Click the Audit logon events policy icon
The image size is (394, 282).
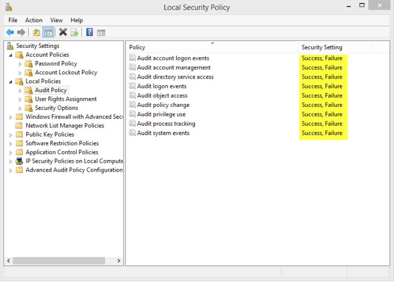coord(132,86)
